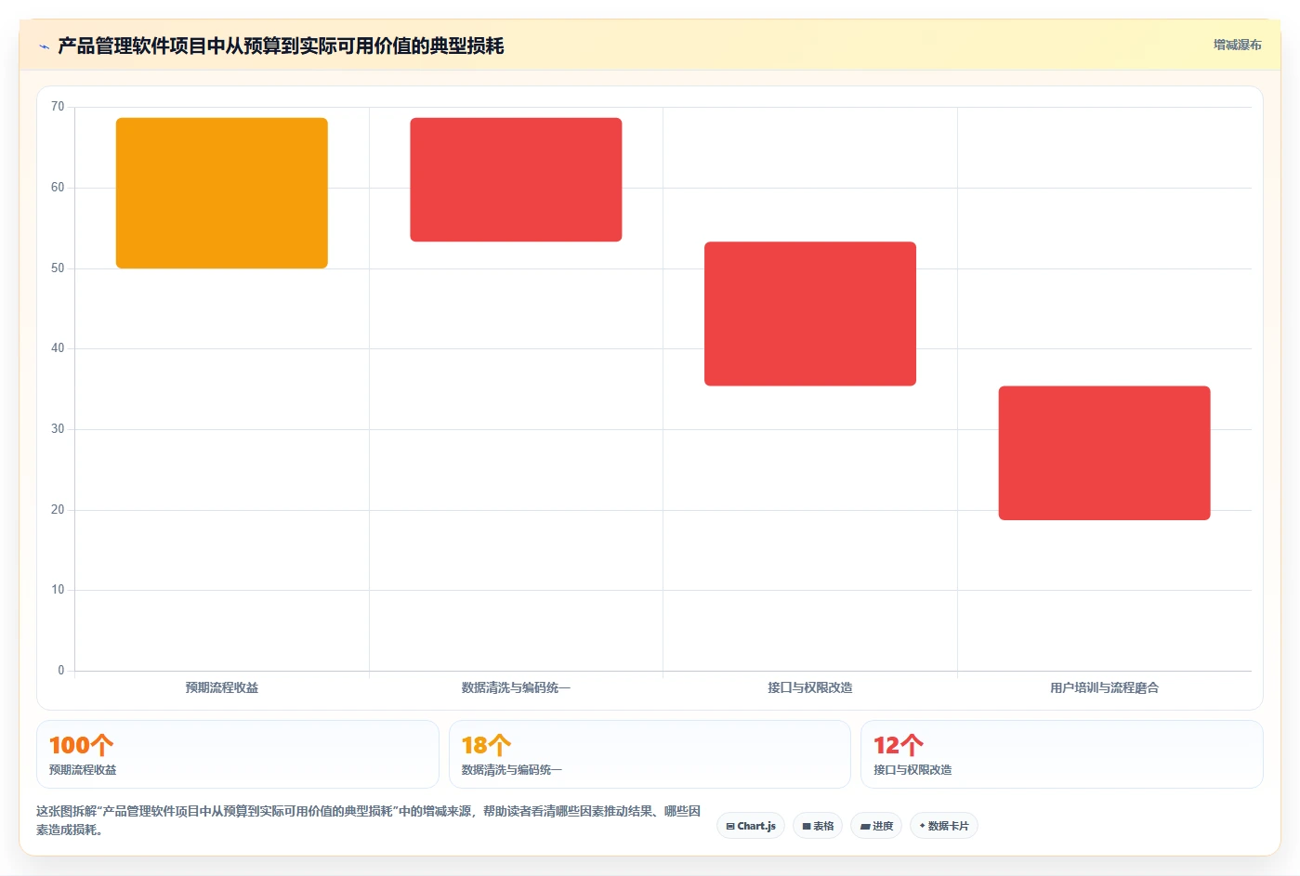
Task: Click the 100个 预期流程收益 stat card
Action: tap(238, 754)
